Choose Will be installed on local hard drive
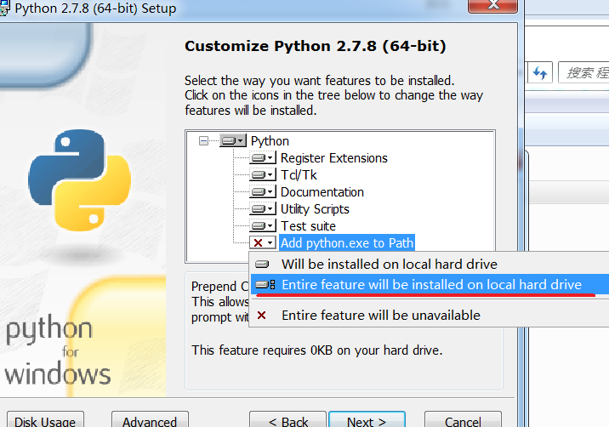This screenshot has width=609, height=427. click(430, 265)
